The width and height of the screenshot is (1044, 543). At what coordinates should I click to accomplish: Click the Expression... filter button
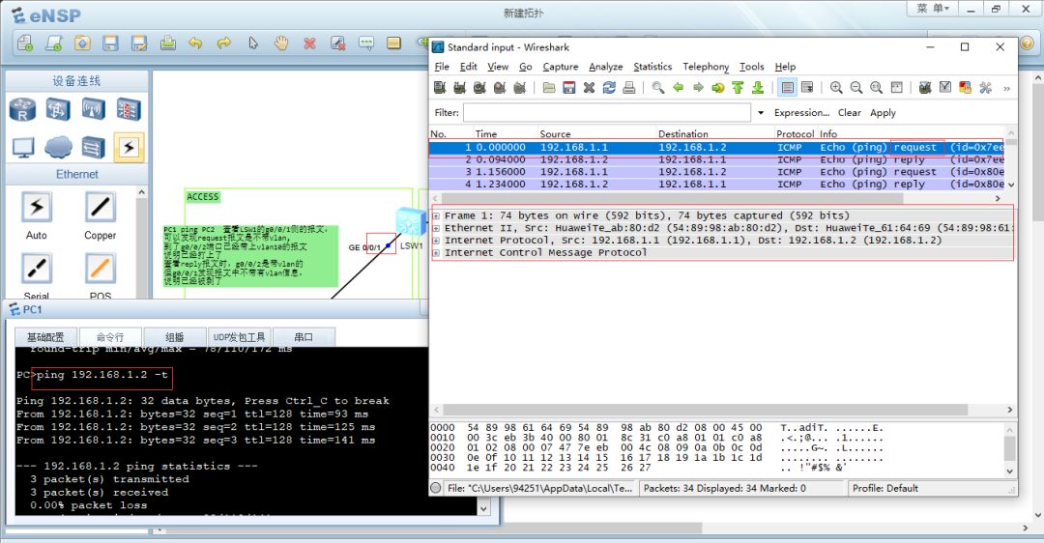pos(801,112)
